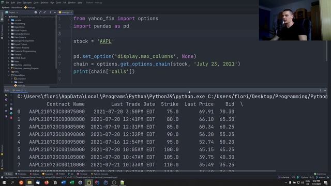331x186 pixels.
Task: Click the Python interpreter status widget
Action: point(307,177)
